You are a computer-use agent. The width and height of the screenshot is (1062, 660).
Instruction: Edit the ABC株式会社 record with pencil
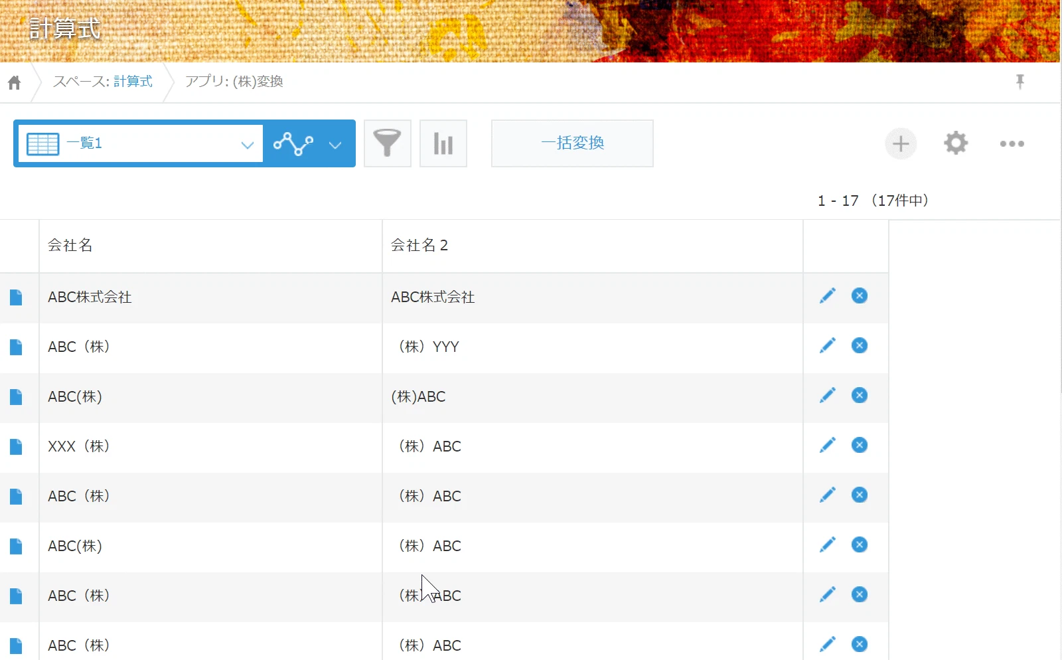(828, 296)
